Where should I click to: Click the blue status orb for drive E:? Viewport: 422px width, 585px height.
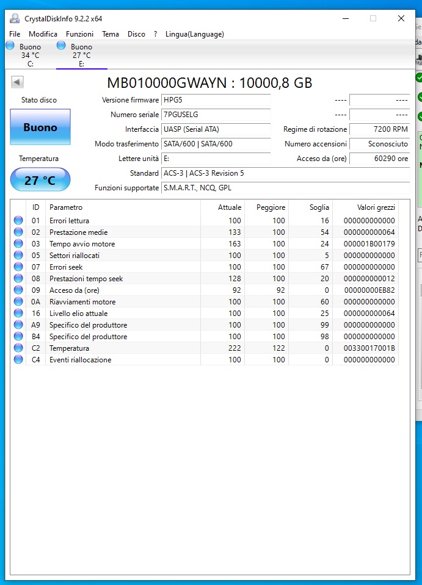(x=61, y=46)
